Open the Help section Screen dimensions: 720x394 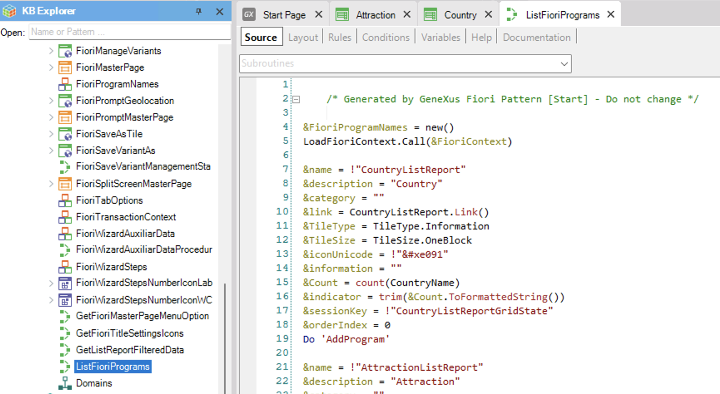[482, 37]
